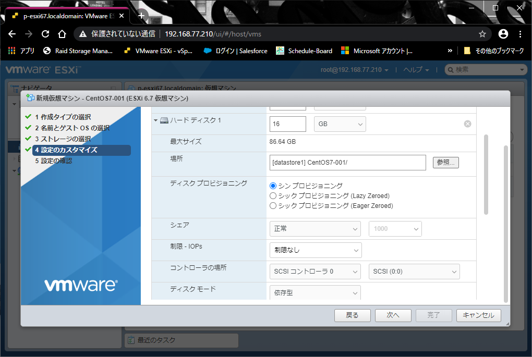Click the 完了 finish button
Image resolution: width=532 pixels, height=357 pixels.
coord(433,315)
